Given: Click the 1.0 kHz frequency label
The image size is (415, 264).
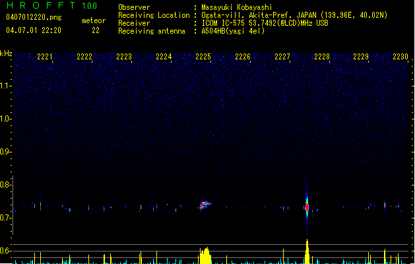Looking at the screenshot, I should click(x=5, y=119).
